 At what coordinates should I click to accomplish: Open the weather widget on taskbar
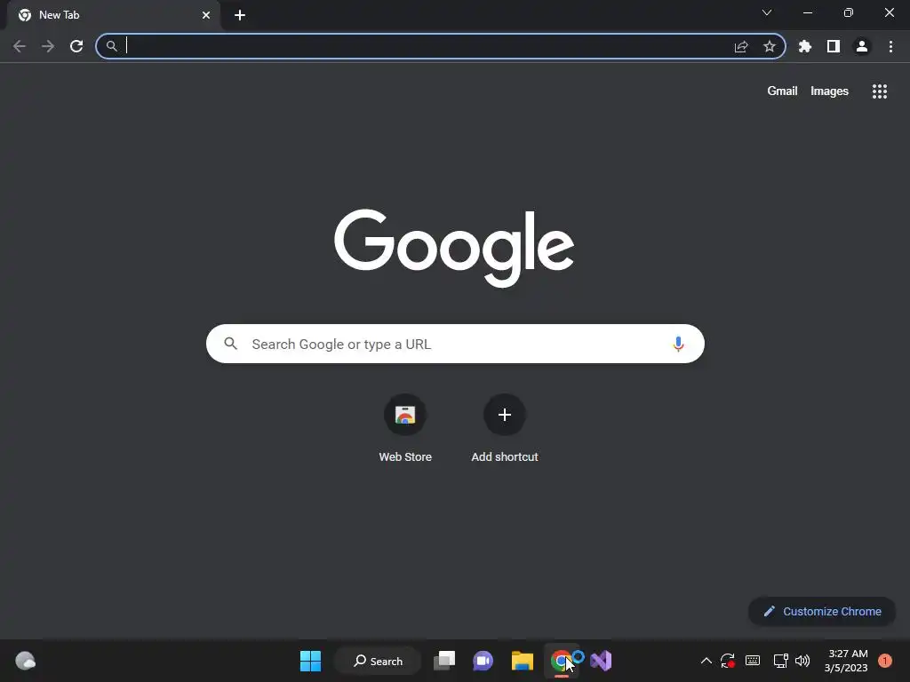[x=25, y=661]
